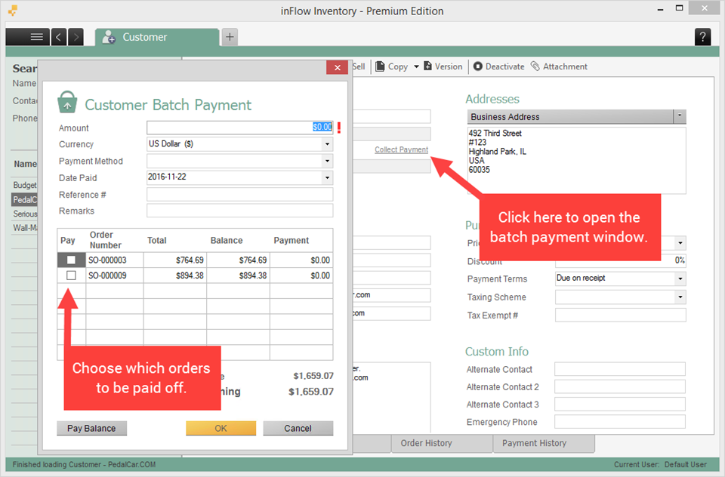Click the Current User status bar text
This screenshot has width=725, height=477.
click(660, 464)
